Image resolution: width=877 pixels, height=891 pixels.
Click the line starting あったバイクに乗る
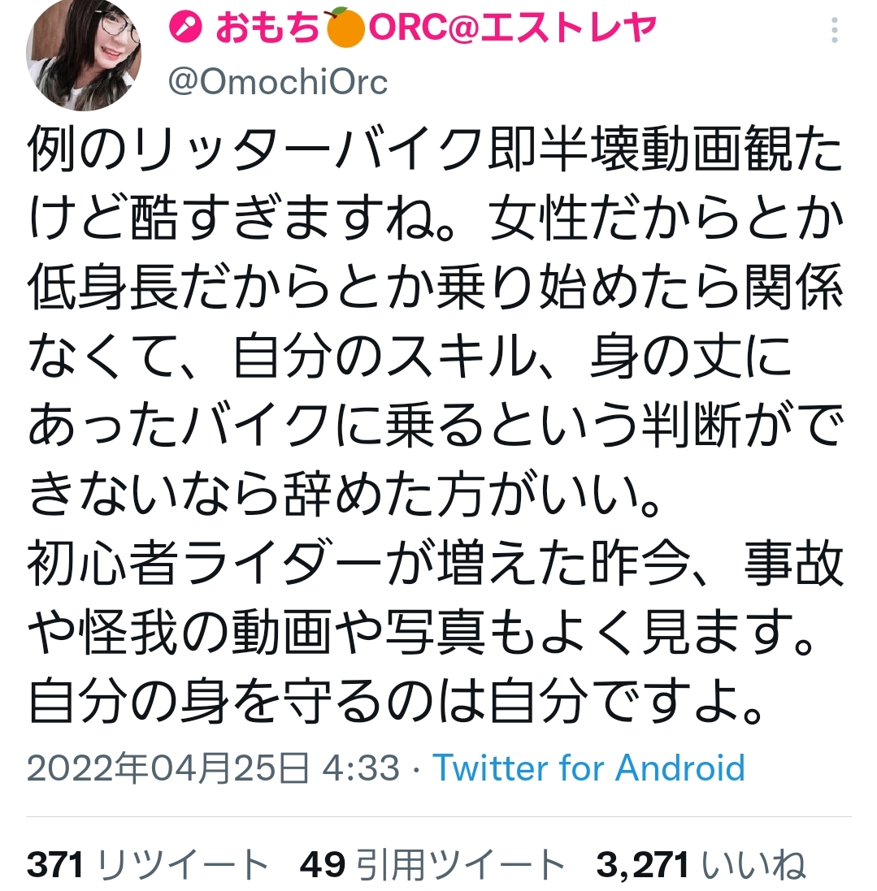click(x=435, y=425)
